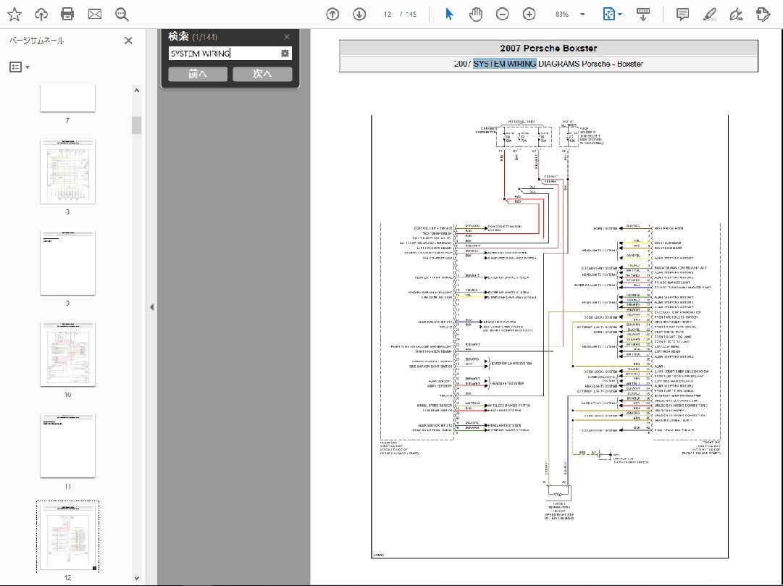Send file by email envelope icon

click(95, 14)
